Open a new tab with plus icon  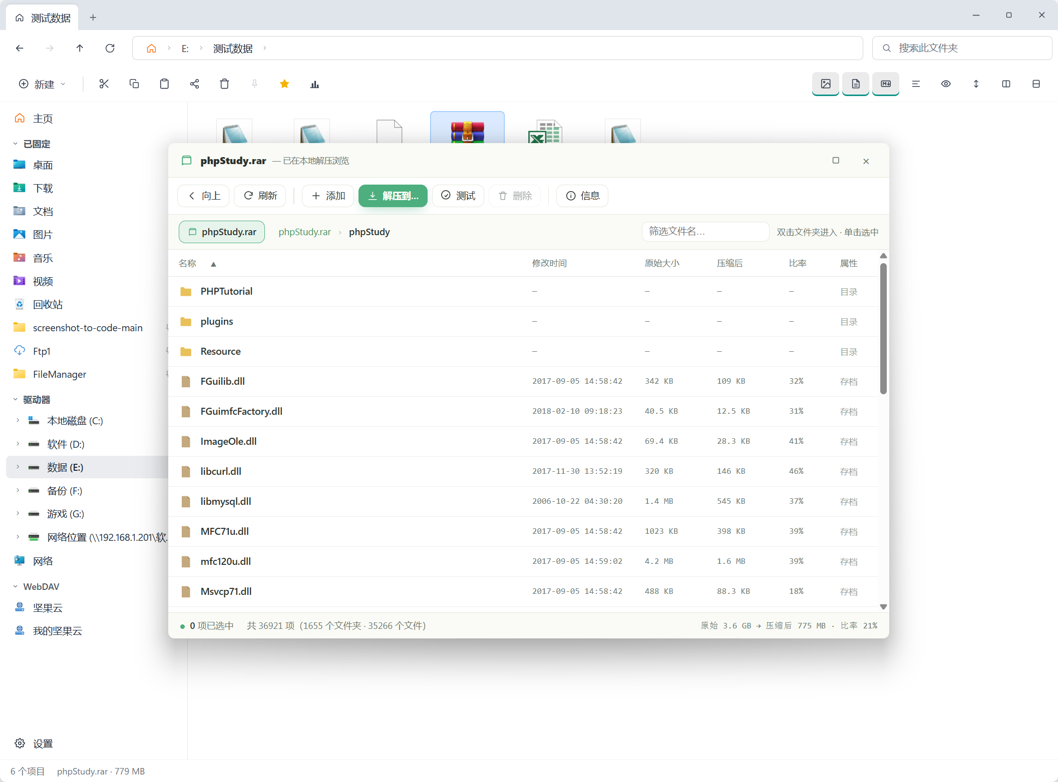(93, 18)
